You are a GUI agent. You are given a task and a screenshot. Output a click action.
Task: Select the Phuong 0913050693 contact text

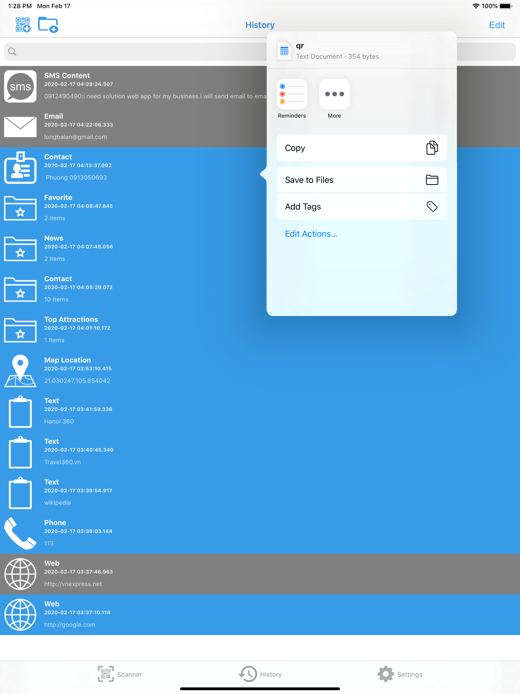tap(76, 178)
